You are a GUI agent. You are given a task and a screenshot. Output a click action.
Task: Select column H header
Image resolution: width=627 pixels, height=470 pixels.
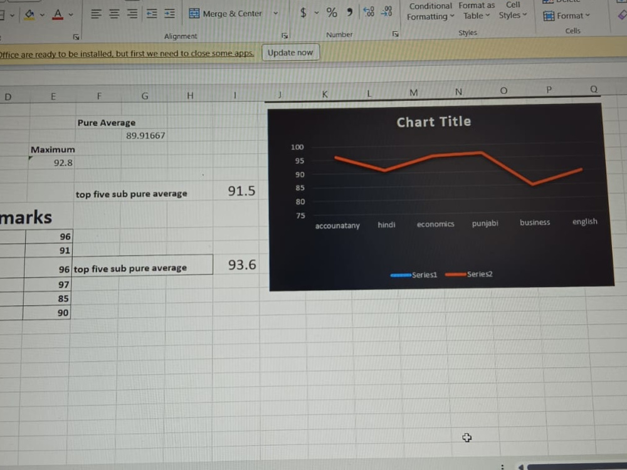190,95
